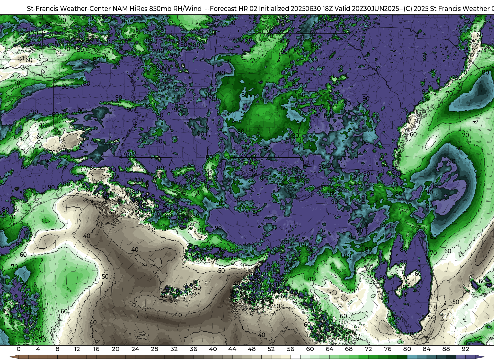The width and height of the screenshot is (494, 360).
Task: Click "St-Francis Weather-Center" in the title line
Action: point(69,9)
